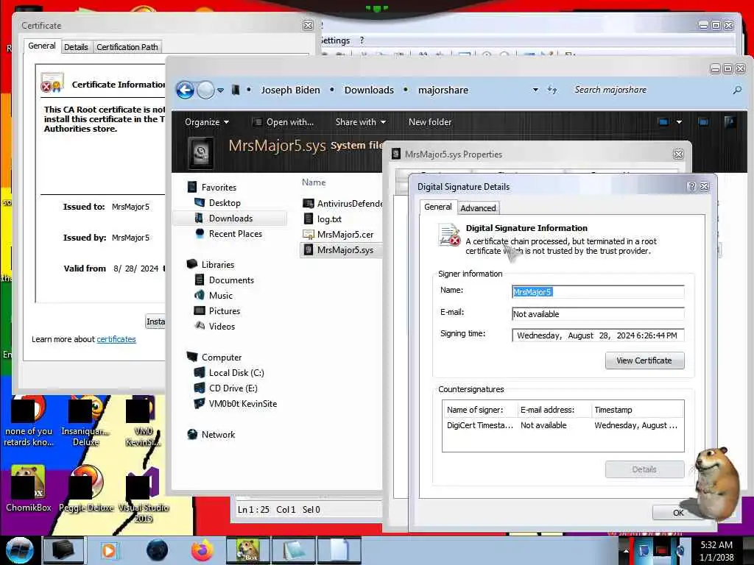
Task: Click Joseph Biden in the breadcrumb
Action: tap(290, 90)
